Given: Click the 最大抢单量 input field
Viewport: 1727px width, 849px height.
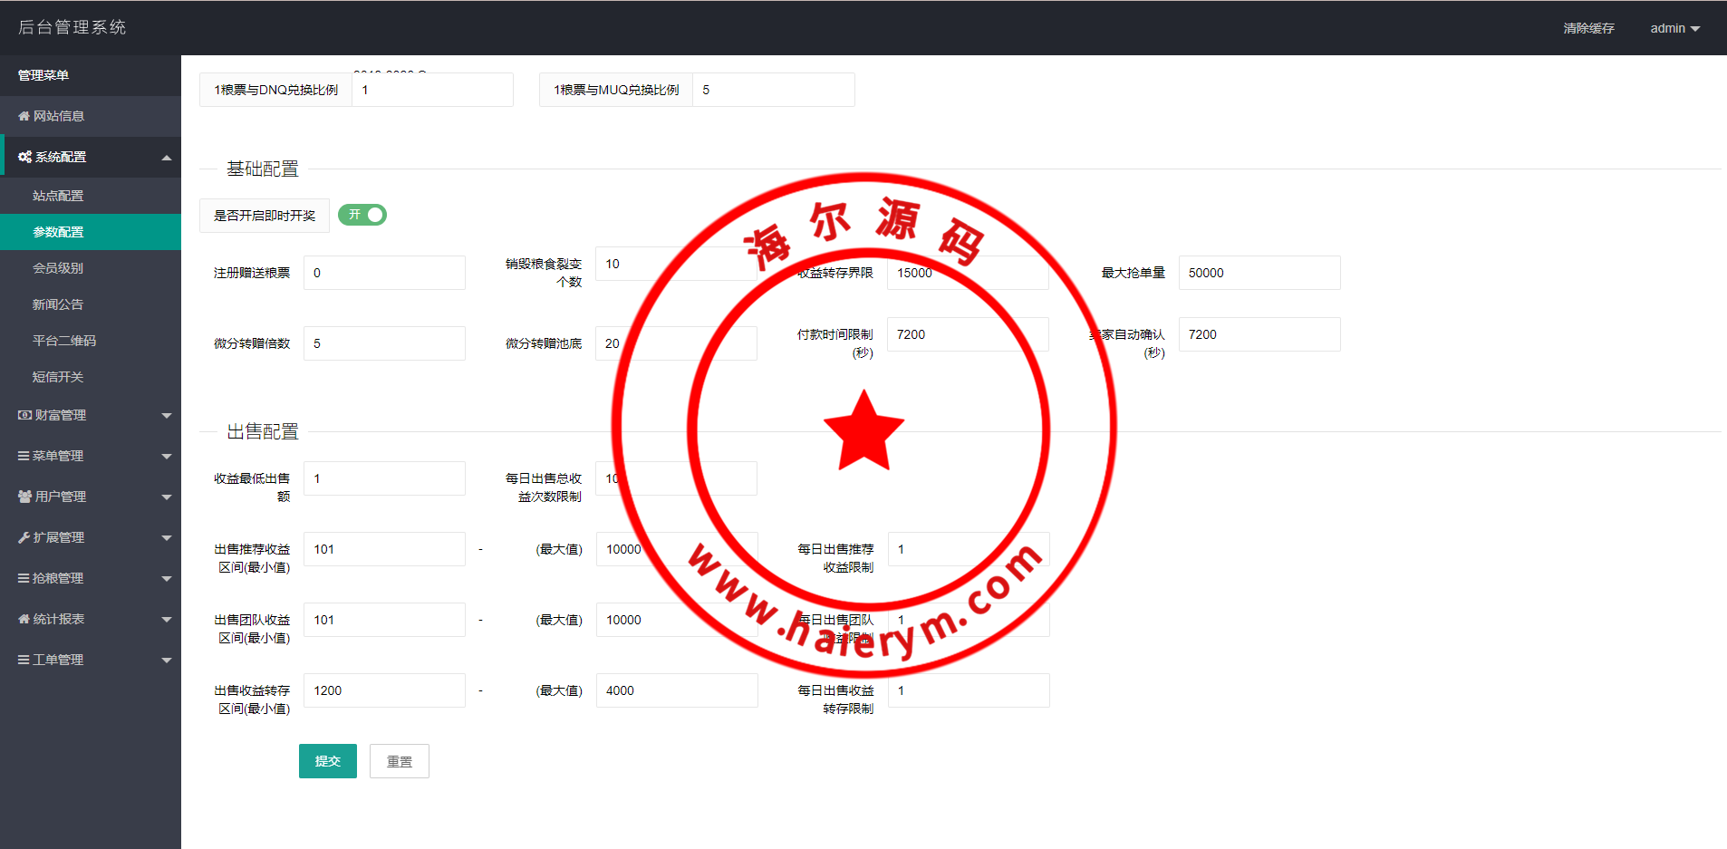Looking at the screenshot, I should 1259,273.
